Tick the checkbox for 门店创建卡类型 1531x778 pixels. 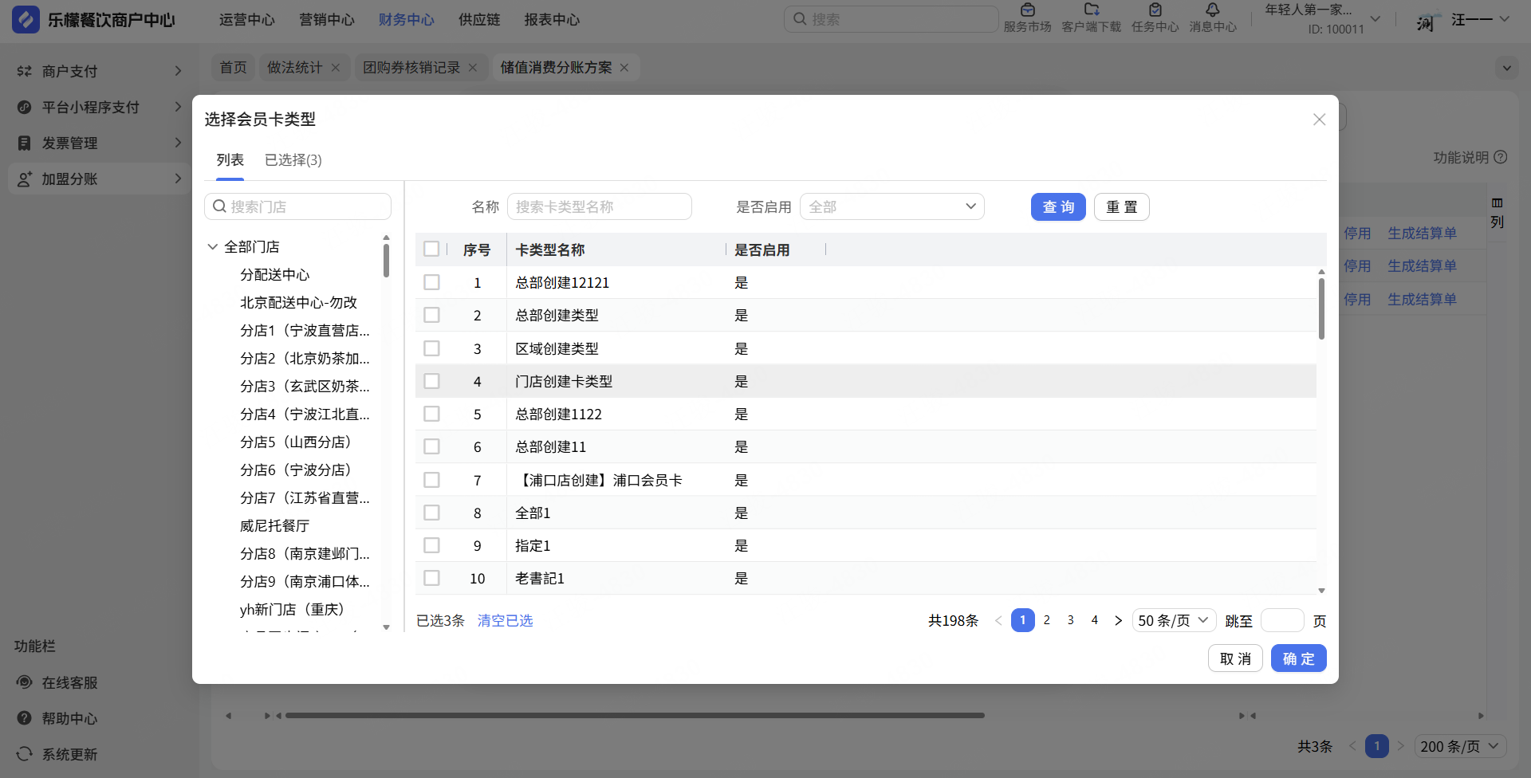pos(431,381)
